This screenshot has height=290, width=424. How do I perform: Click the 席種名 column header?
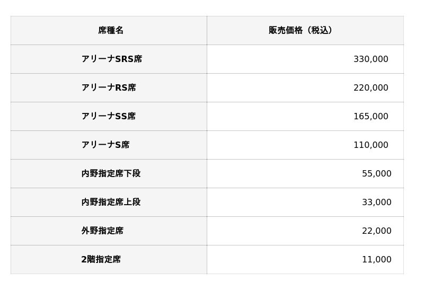click(x=111, y=31)
